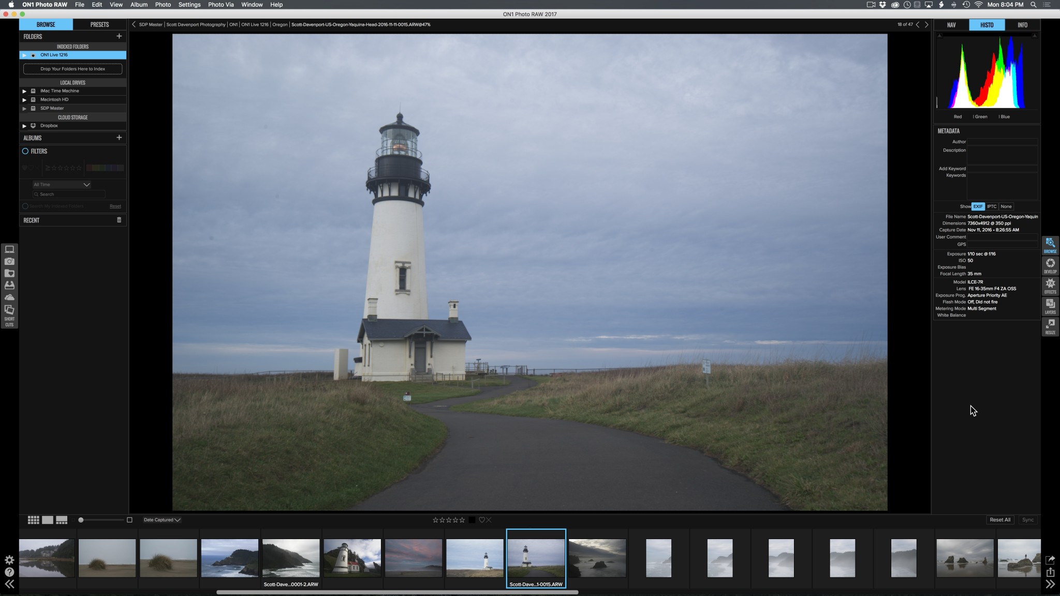The width and height of the screenshot is (1060, 596).
Task: Open macOS Spotlight search
Action: click(1034, 5)
